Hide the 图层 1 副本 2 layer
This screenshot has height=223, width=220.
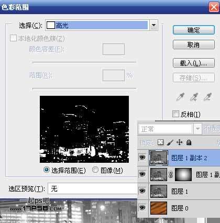click(142, 158)
